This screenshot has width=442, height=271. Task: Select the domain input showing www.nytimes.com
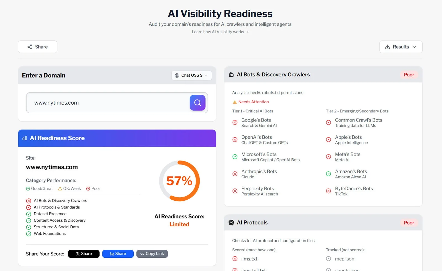click(110, 103)
